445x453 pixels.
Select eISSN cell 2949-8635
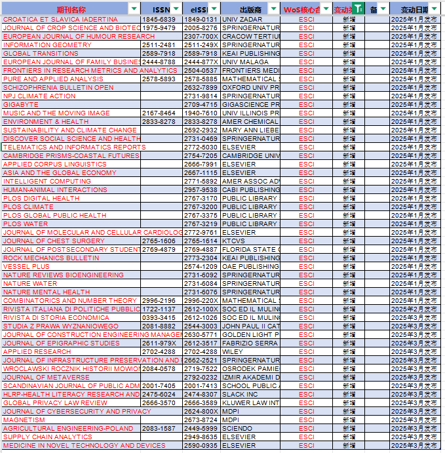pyautogui.click(x=201, y=437)
